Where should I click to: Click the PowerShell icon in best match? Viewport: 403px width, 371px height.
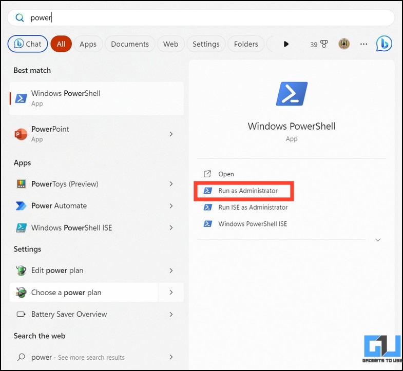point(21,98)
